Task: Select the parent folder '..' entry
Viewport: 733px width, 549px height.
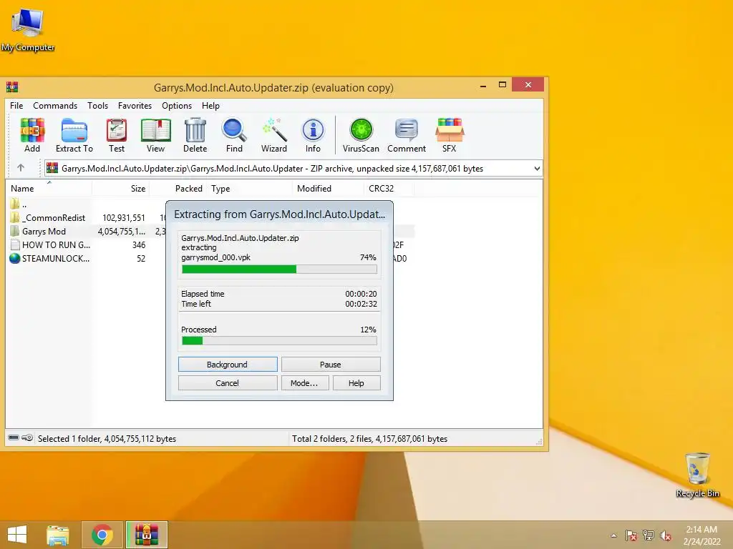Action: [19, 204]
